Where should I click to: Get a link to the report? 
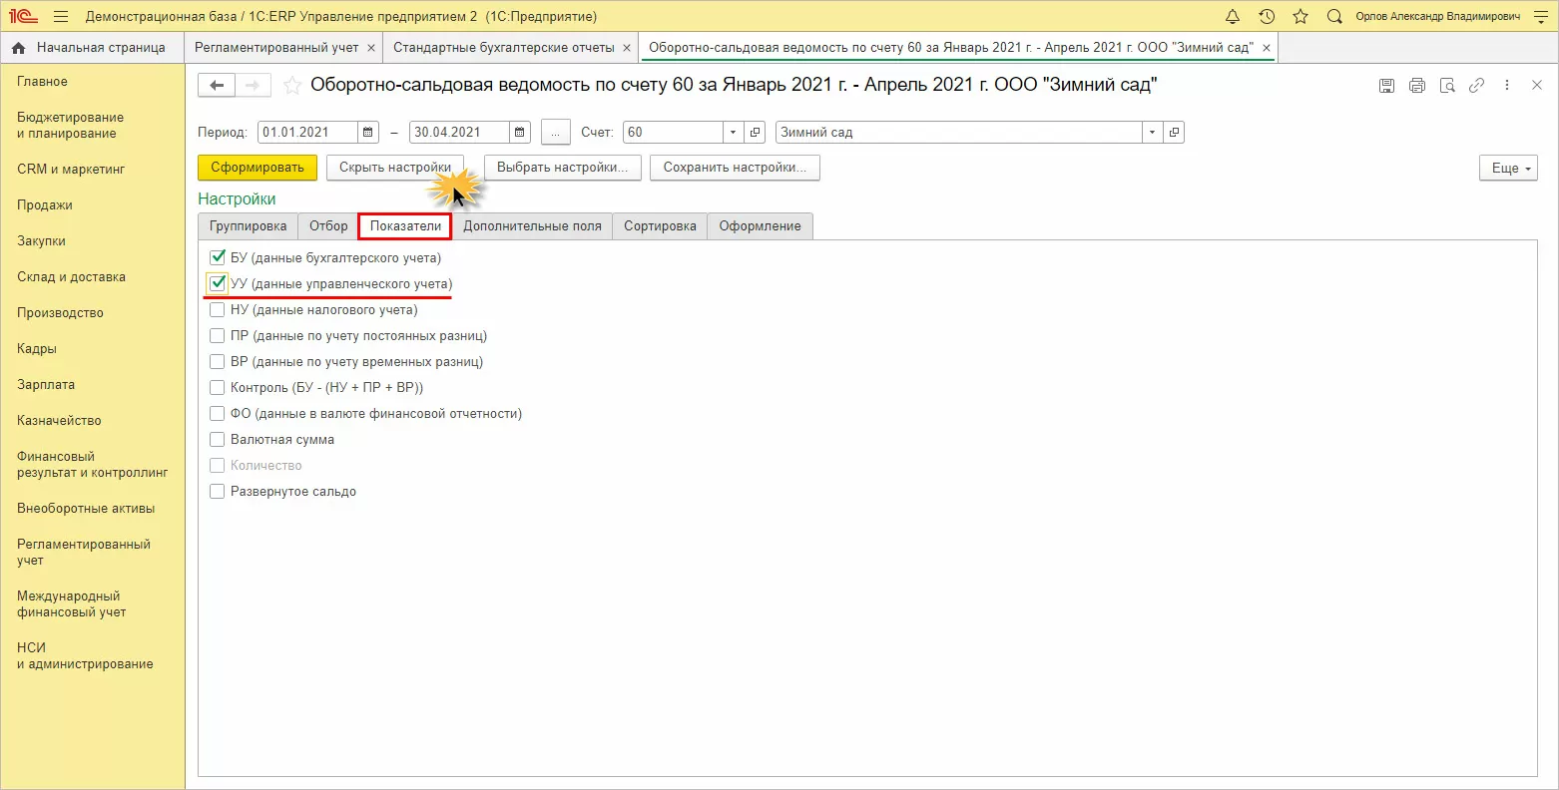point(1477,86)
